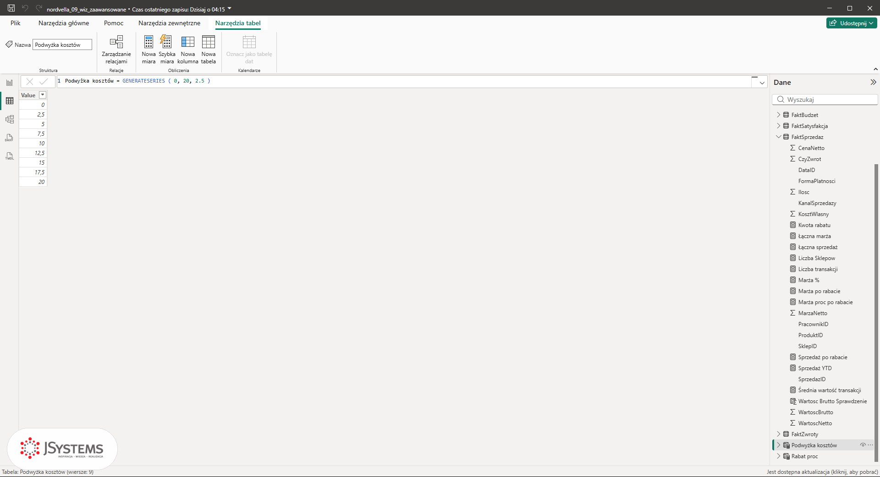Screen dimensions: 880x477
Task: Switch to Model view in left sidebar
Action: point(10,119)
